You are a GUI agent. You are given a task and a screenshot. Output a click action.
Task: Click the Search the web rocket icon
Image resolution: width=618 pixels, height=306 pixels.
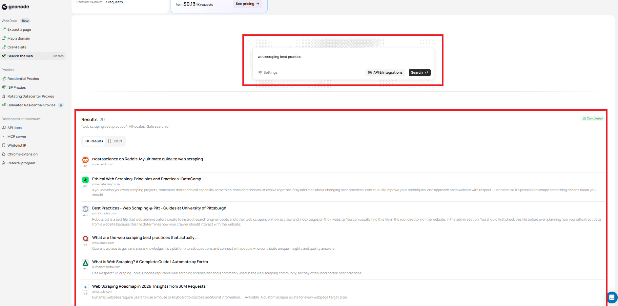[x=4, y=56]
